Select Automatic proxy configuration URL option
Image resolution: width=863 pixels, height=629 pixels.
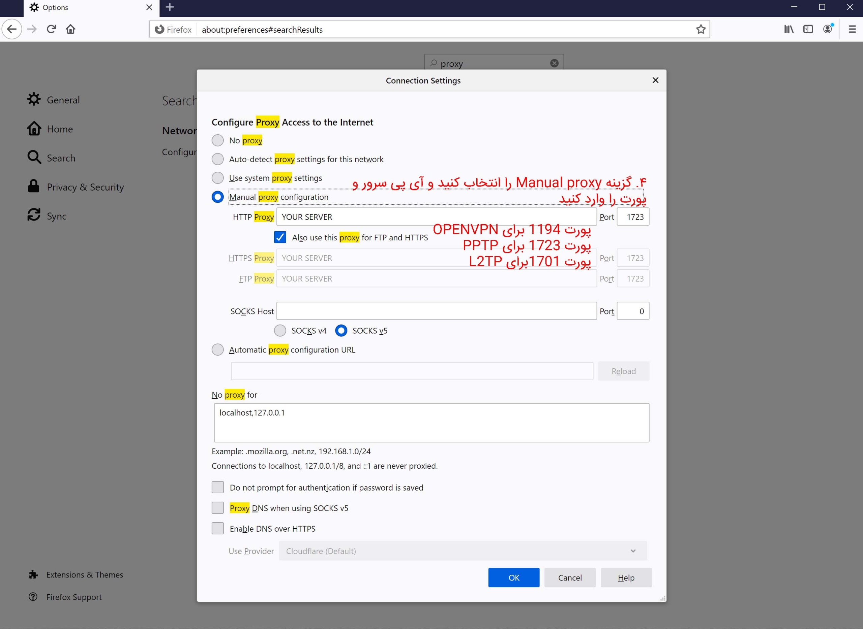coord(218,350)
